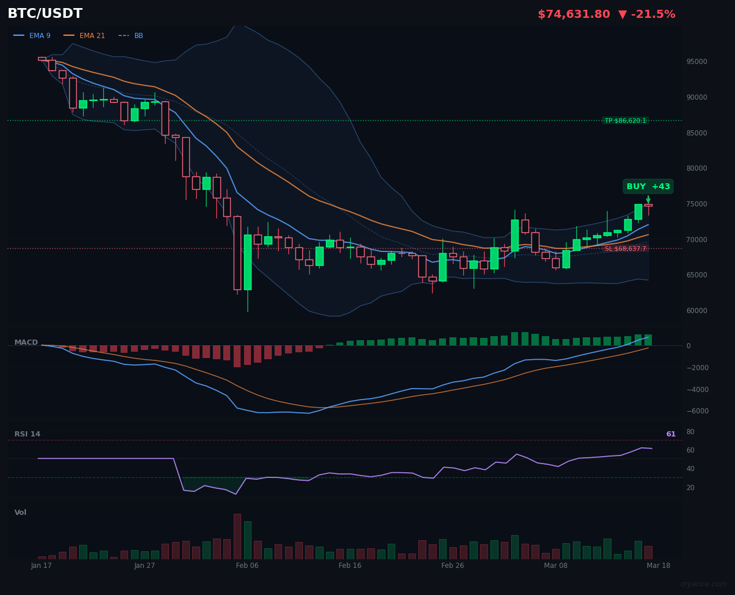The width and height of the screenshot is (735, 595).
Task: Click the BUY +43 badge
Action: [x=647, y=186]
